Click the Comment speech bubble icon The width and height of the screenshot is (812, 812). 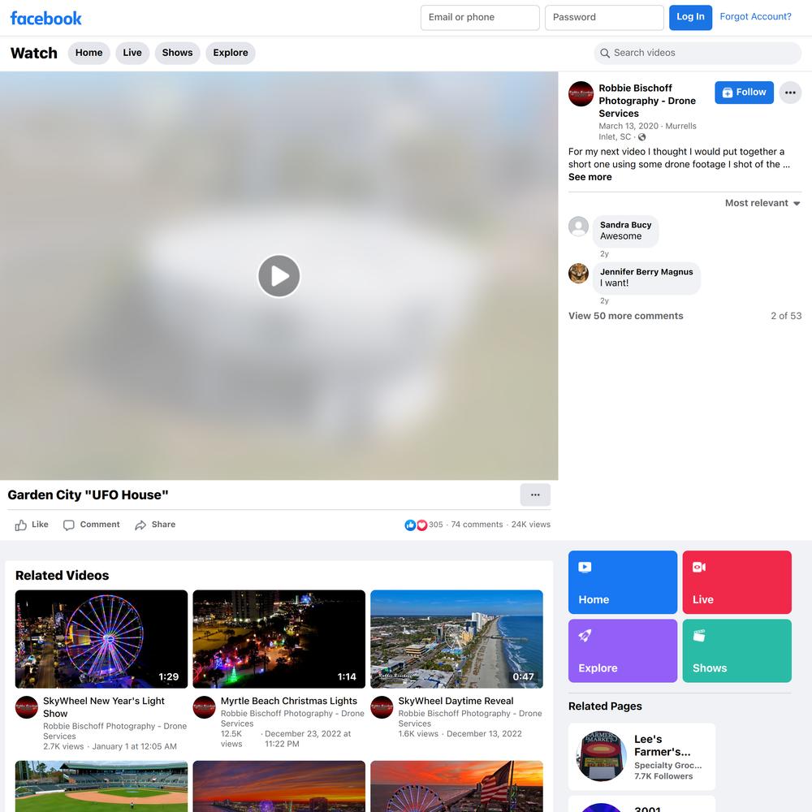point(68,525)
